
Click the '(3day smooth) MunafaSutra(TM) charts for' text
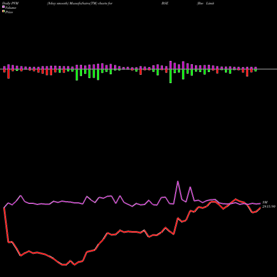80,3
